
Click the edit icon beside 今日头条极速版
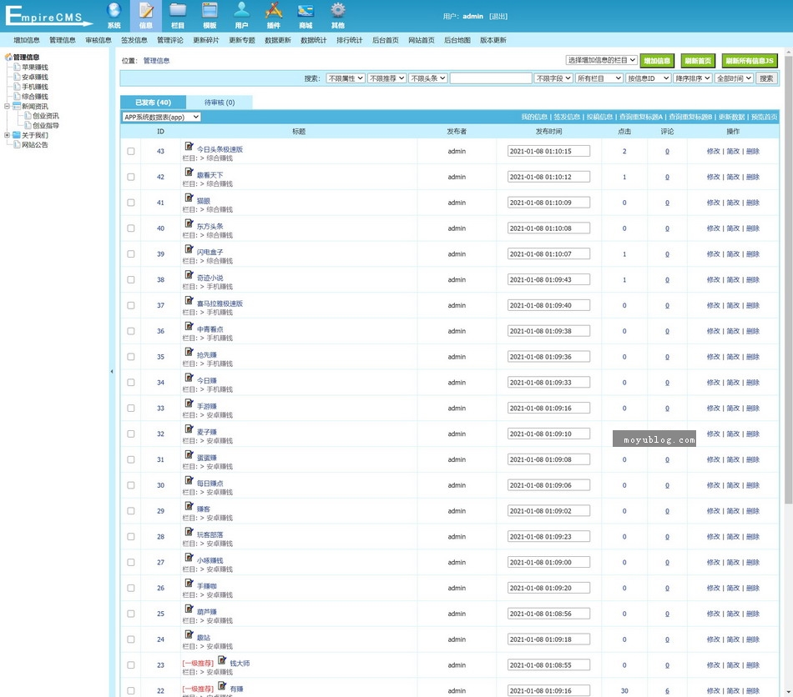tap(189, 147)
